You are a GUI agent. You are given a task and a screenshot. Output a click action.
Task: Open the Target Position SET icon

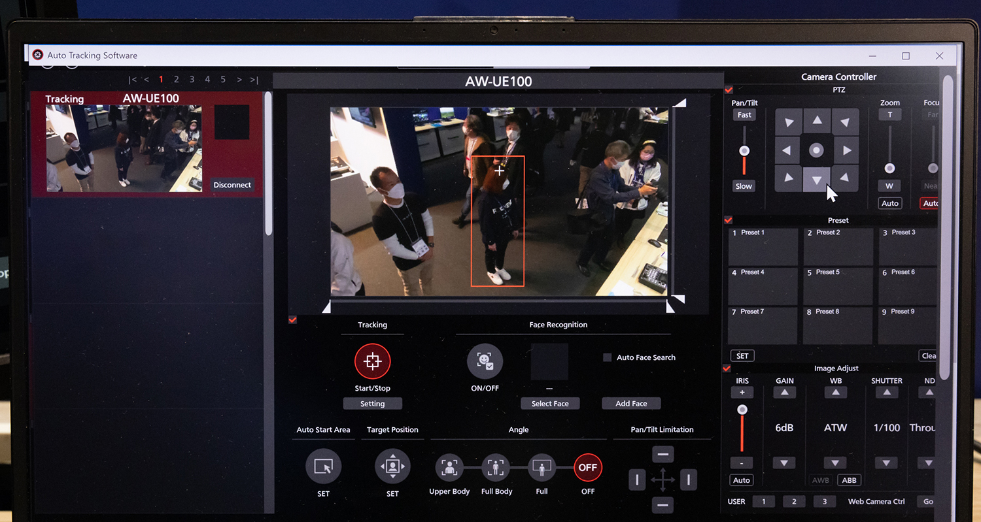click(392, 466)
